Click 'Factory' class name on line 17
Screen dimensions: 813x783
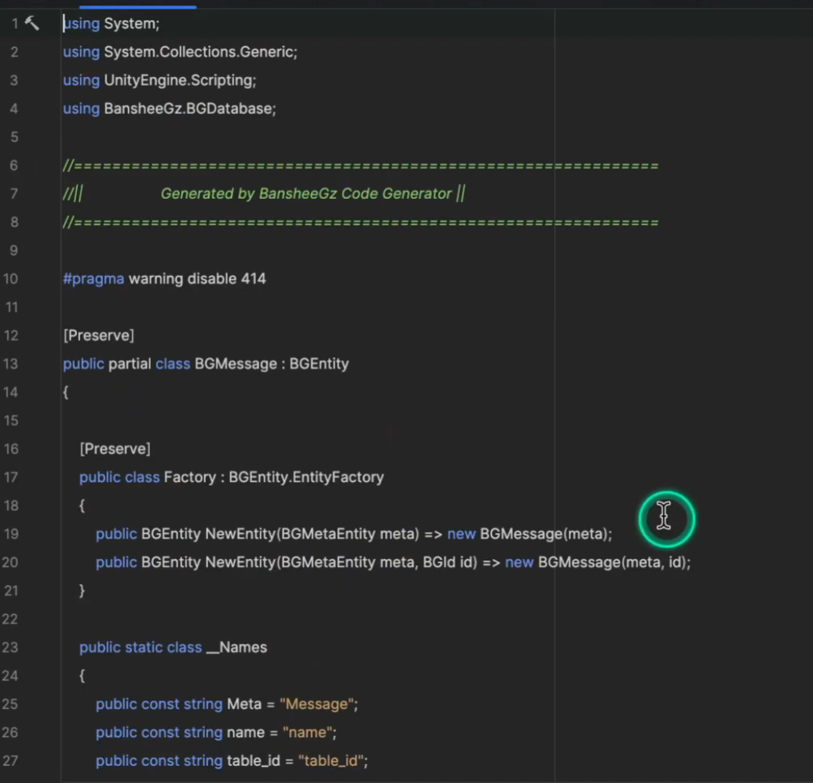[x=190, y=477]
